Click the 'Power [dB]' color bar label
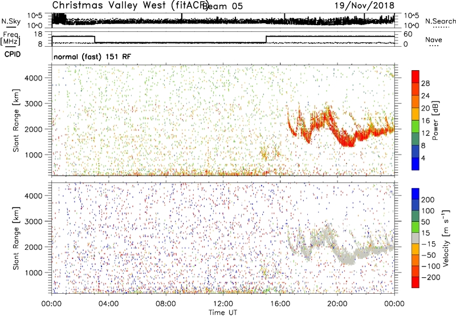 coord(435,120)
